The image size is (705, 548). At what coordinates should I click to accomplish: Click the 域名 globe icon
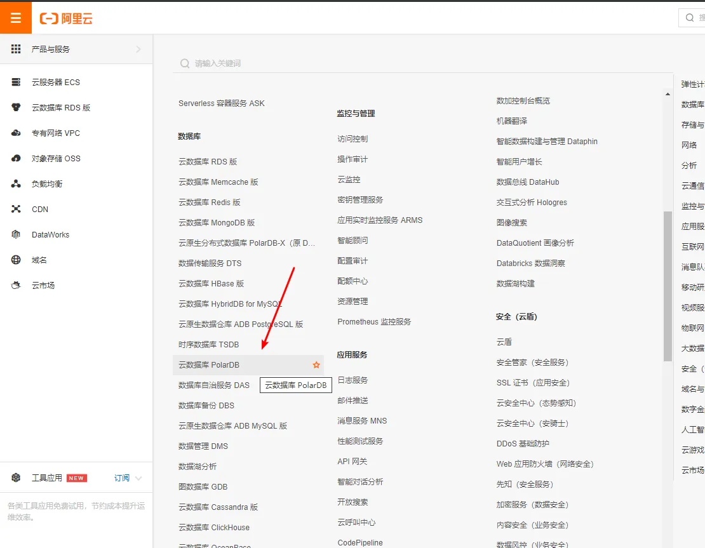(x=16, y=260)
